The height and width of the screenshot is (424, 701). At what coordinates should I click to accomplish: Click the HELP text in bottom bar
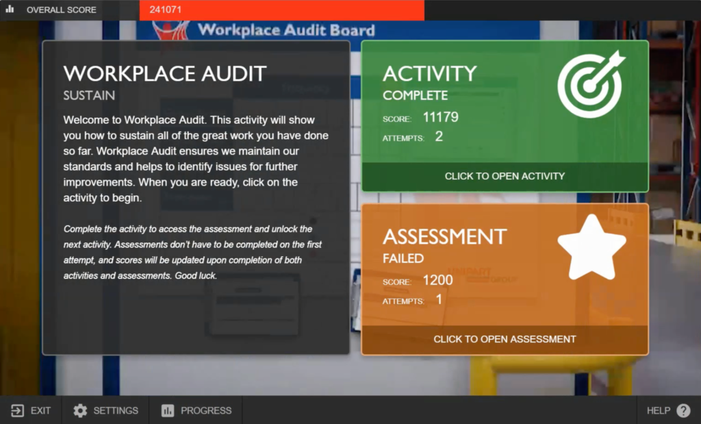click(x=658, y=410)
